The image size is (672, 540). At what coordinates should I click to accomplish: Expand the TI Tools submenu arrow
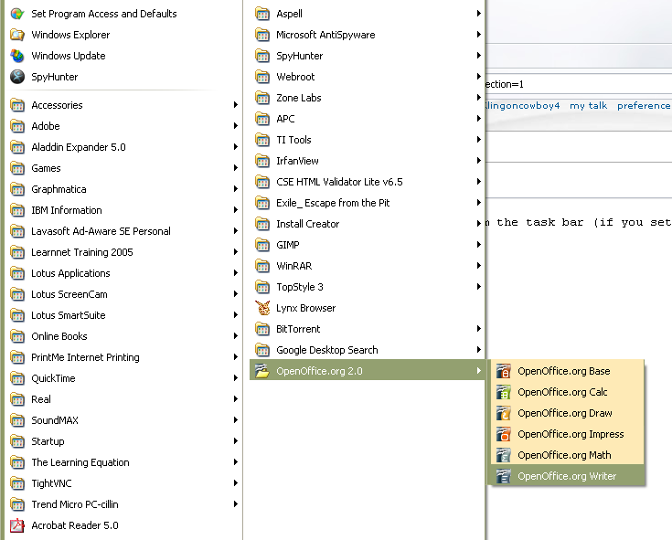(x=479, y=140)
